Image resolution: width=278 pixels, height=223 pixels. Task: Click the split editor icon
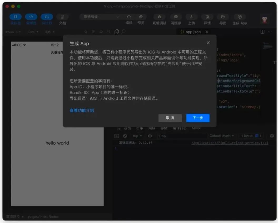[x=262, y=32]
